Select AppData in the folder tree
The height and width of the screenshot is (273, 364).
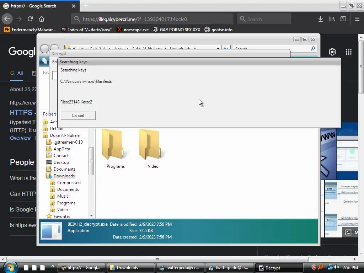point(58,149)
